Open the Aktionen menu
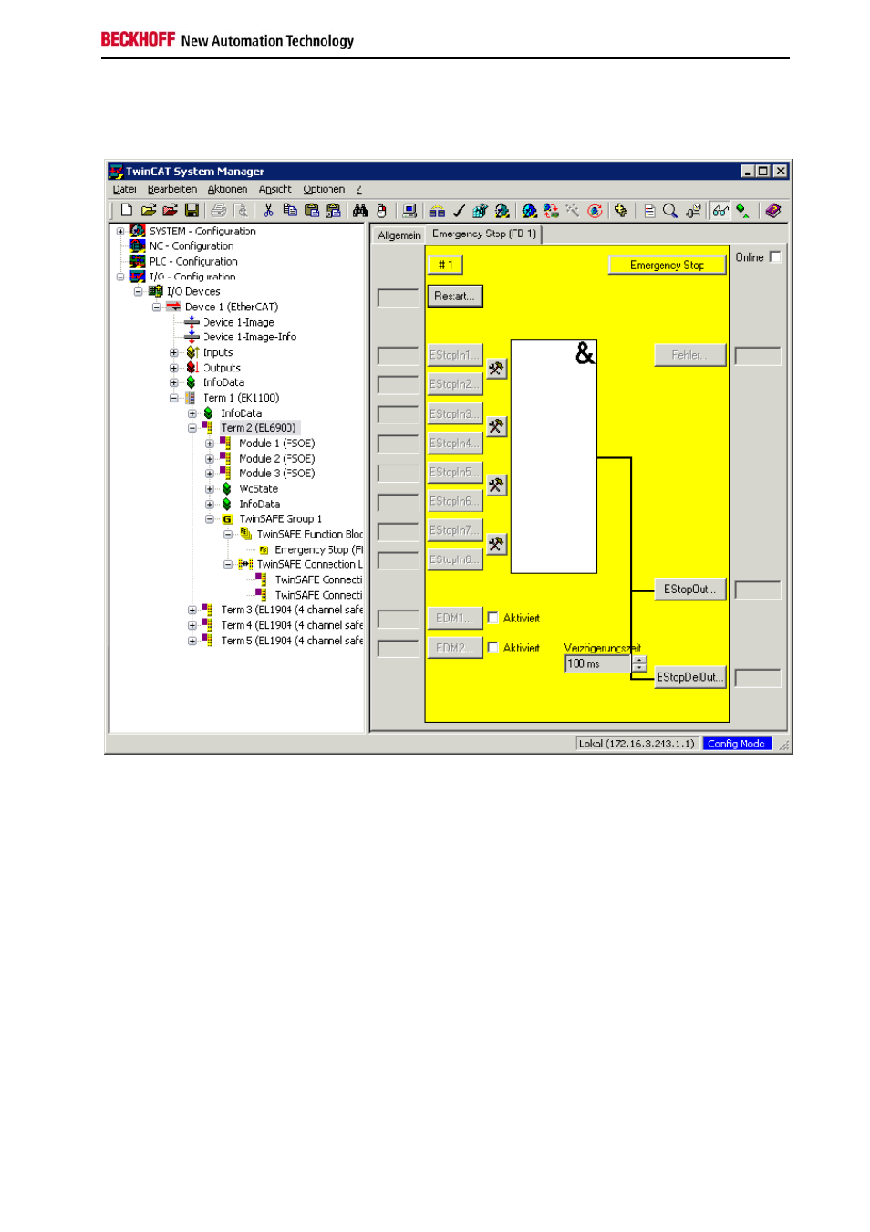Screen dimensions: 870x1232 [227, 190]
